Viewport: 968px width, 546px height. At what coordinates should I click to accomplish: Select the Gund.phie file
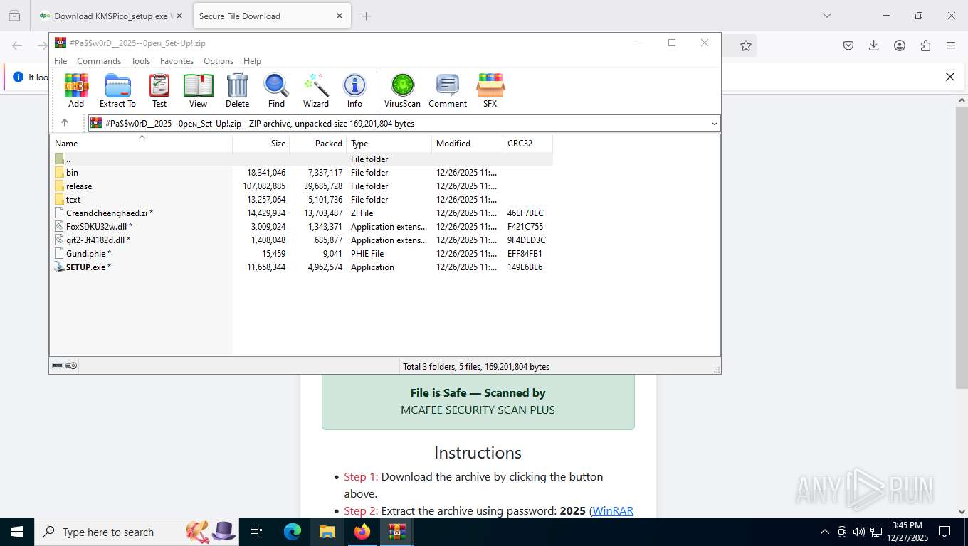tap(301, 254)
